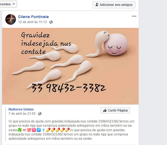Open Cilene Fontinele profile name link
This screenshot has height=145, width=167.
[x=33, y=17]
